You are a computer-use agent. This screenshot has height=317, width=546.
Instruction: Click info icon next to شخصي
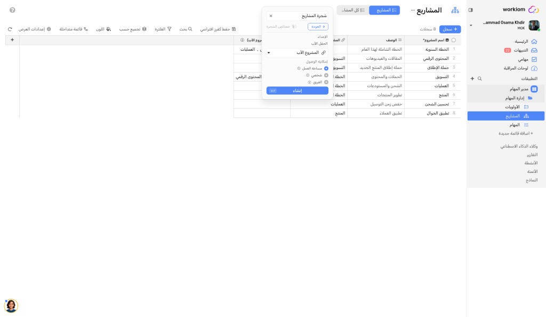click(308, 75)
